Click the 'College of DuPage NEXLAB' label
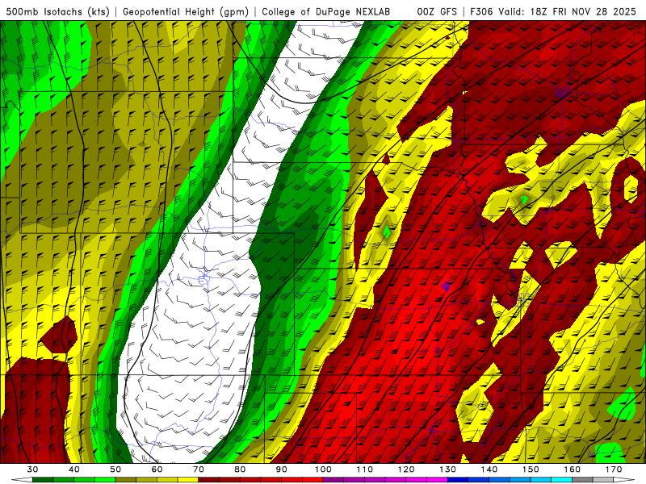This screenshot has width=646, height=484. click(x=326, y=11)
